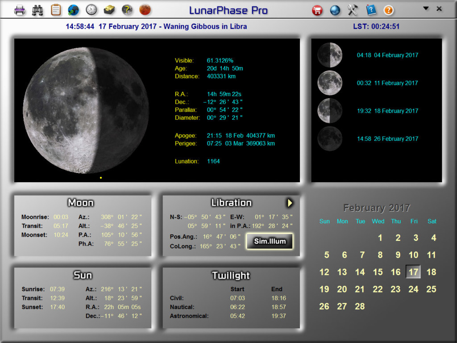Open the blue help manual icon
Viewport: 457px width, 343px height.
[x=371, y=10]
